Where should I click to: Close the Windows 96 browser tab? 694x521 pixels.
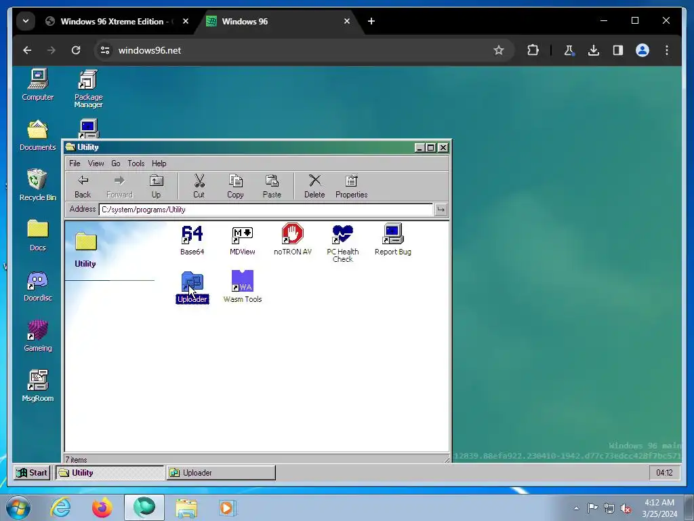pyautogui.click(x=347, y=21)
